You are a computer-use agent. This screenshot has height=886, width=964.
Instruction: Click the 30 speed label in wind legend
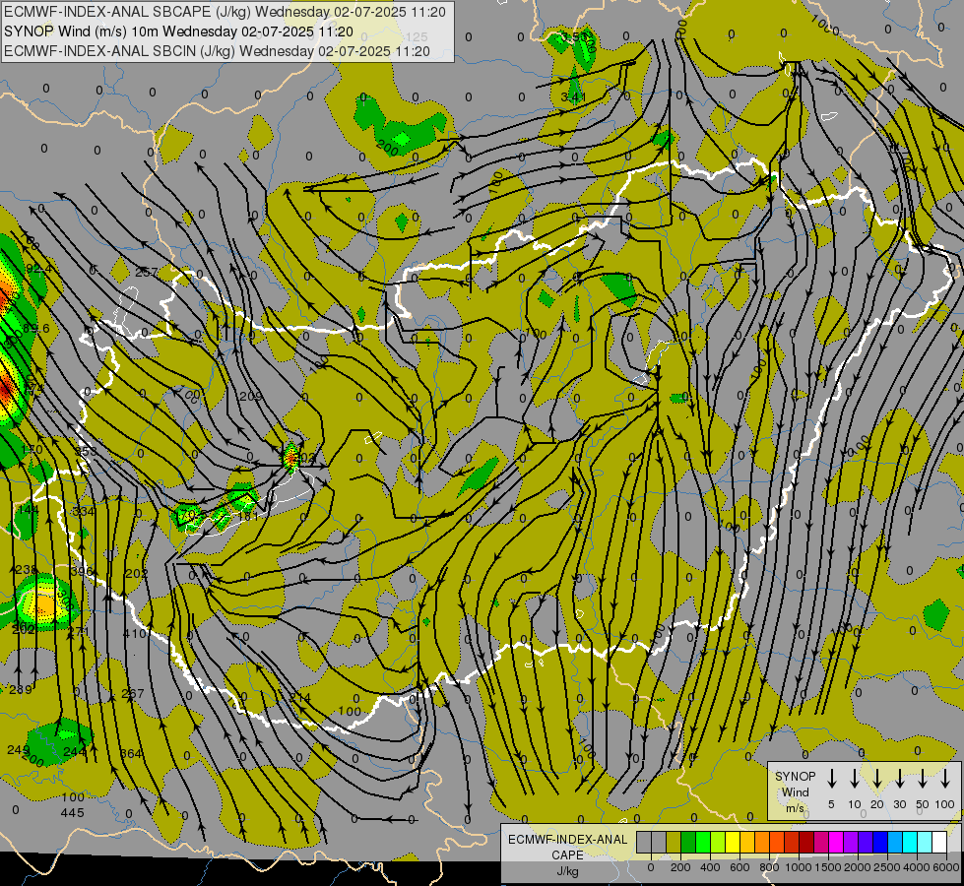pyautogui.click(x=899, y=804)
